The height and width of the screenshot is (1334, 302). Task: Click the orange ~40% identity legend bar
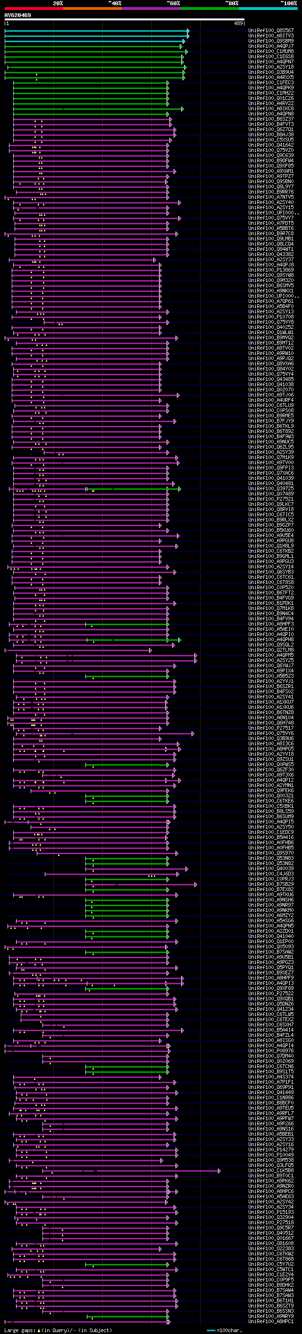click(x=92, y=9)
